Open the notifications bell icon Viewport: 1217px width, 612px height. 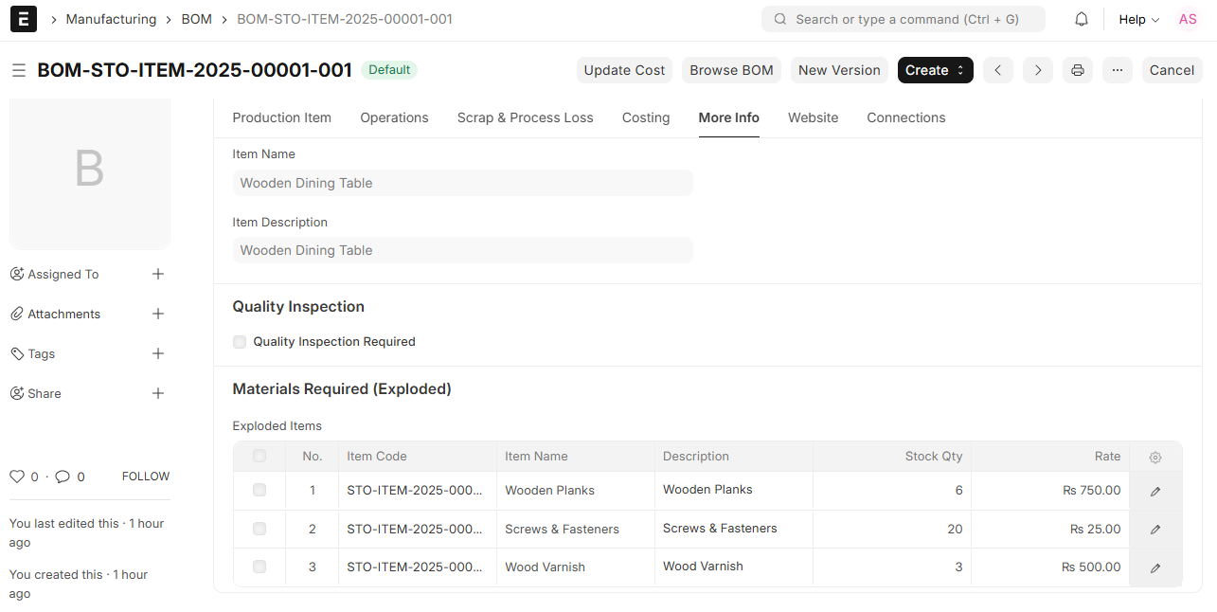(x=1081, y=19)
